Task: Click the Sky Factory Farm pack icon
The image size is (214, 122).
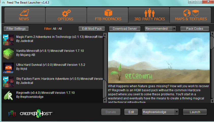Action: (x=8, y=82)
